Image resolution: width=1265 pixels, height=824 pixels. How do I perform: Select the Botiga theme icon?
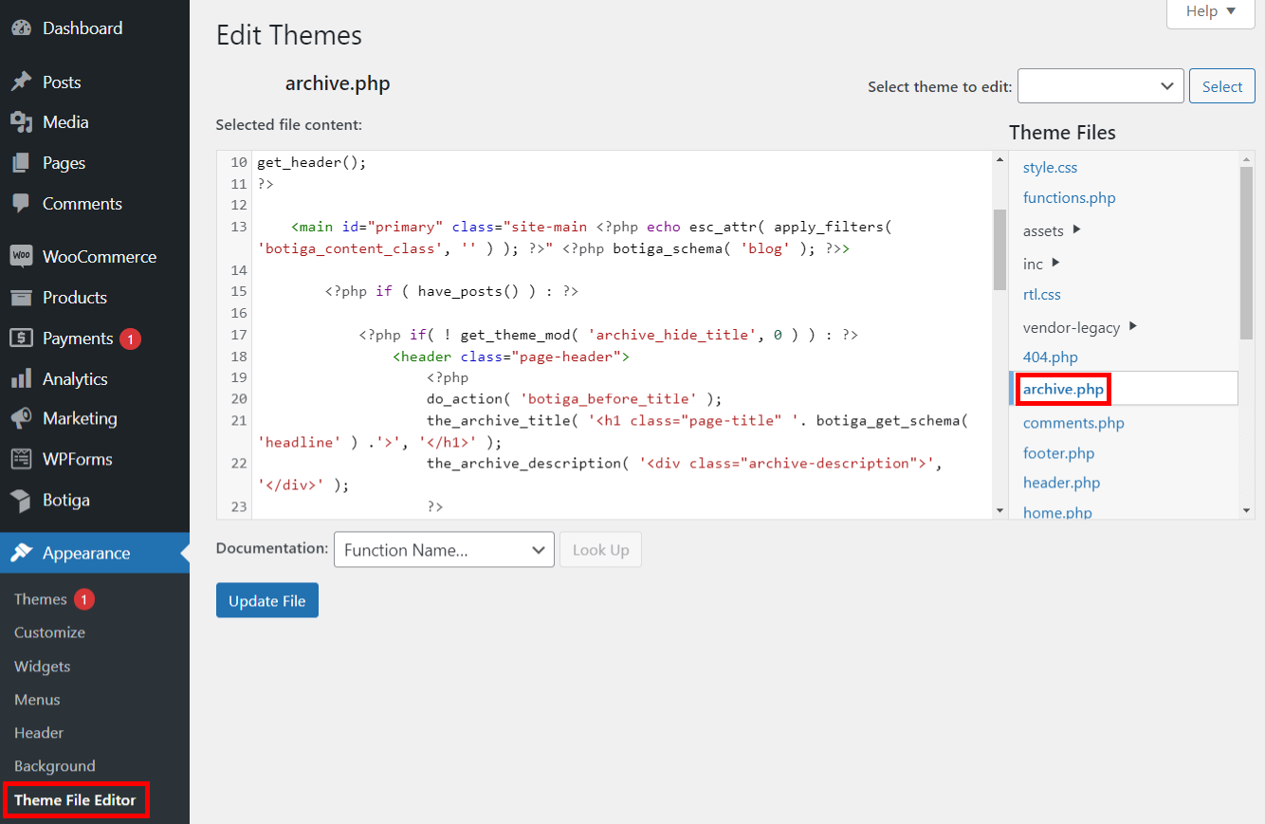point(21,500)
